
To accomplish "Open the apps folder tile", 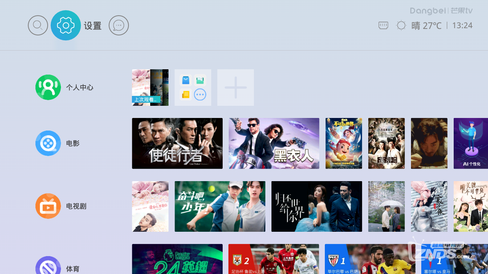I will point(193,88).
